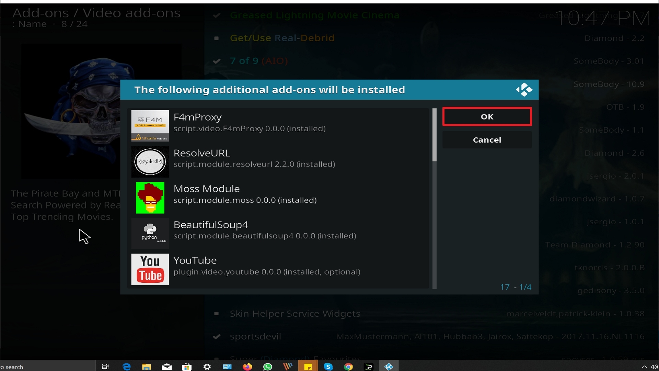Select the ResolveURL logo icon

[150, 161]
